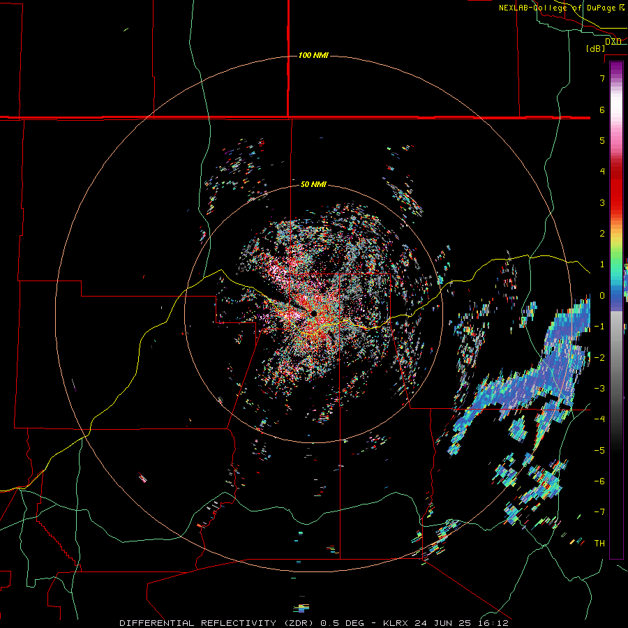Click the TH label at the scale bottom
Image resolution: width=628 pixels, height=628 pixels.
pos(599,544)
